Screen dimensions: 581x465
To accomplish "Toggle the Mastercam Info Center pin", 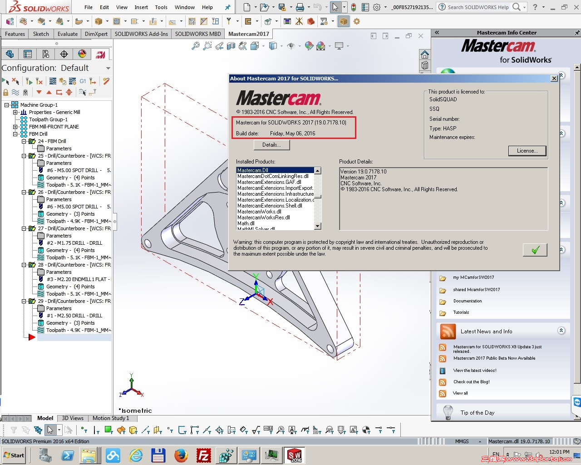I will point(577,33).
